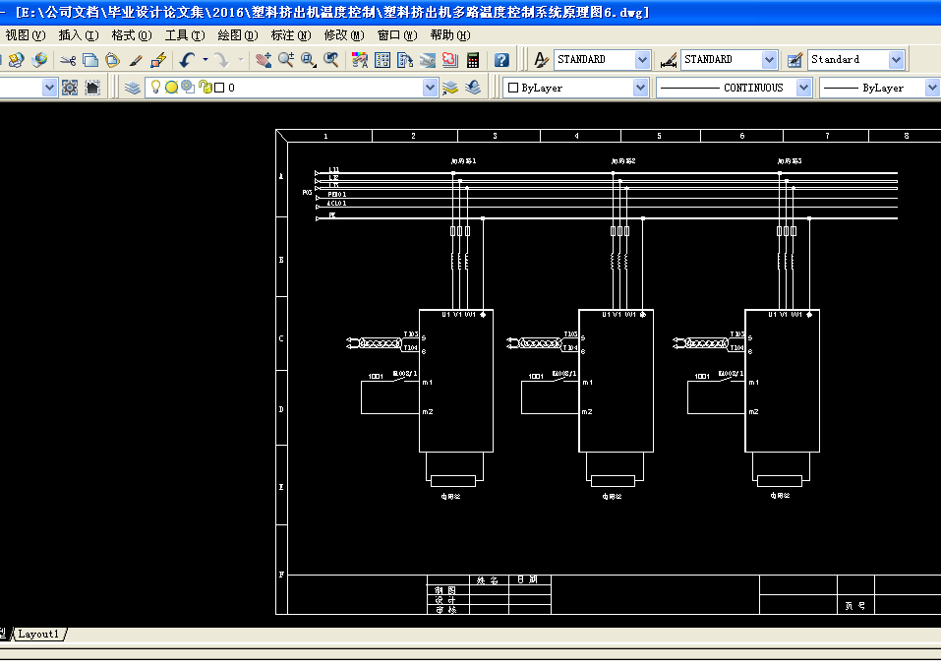Click the Workspace Settings gear icon
941x668 pixels.
click(70, 88)
